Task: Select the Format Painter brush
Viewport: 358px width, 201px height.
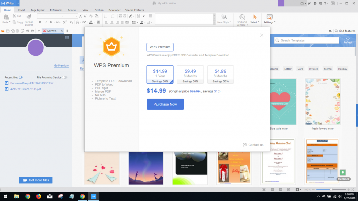Action: 29,17
